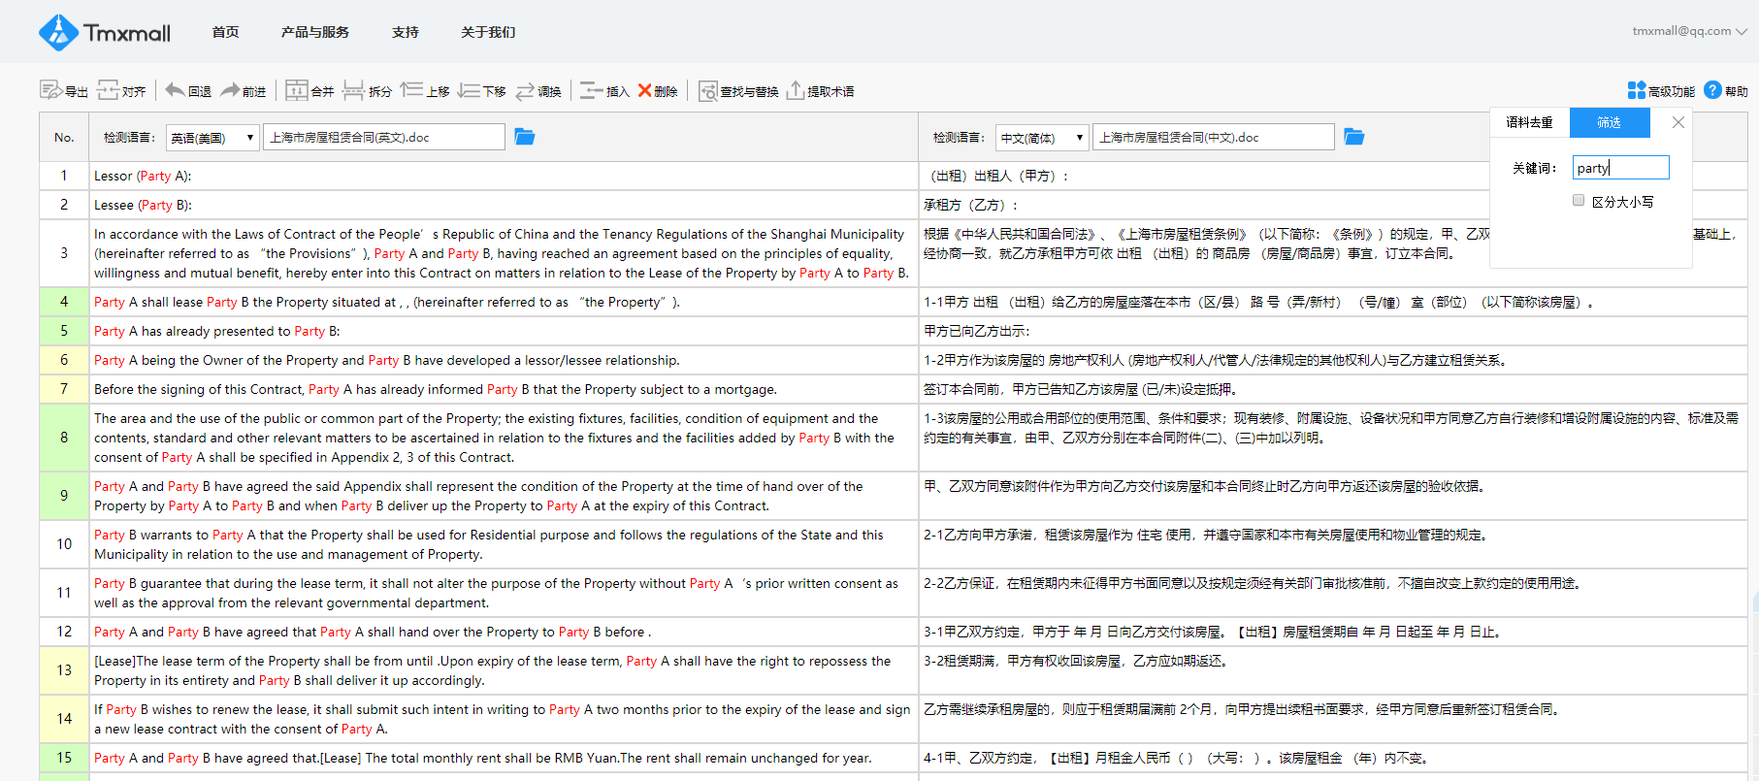
Task: Open 高级功能 advanced features
Action: (x=1661, y=90)
